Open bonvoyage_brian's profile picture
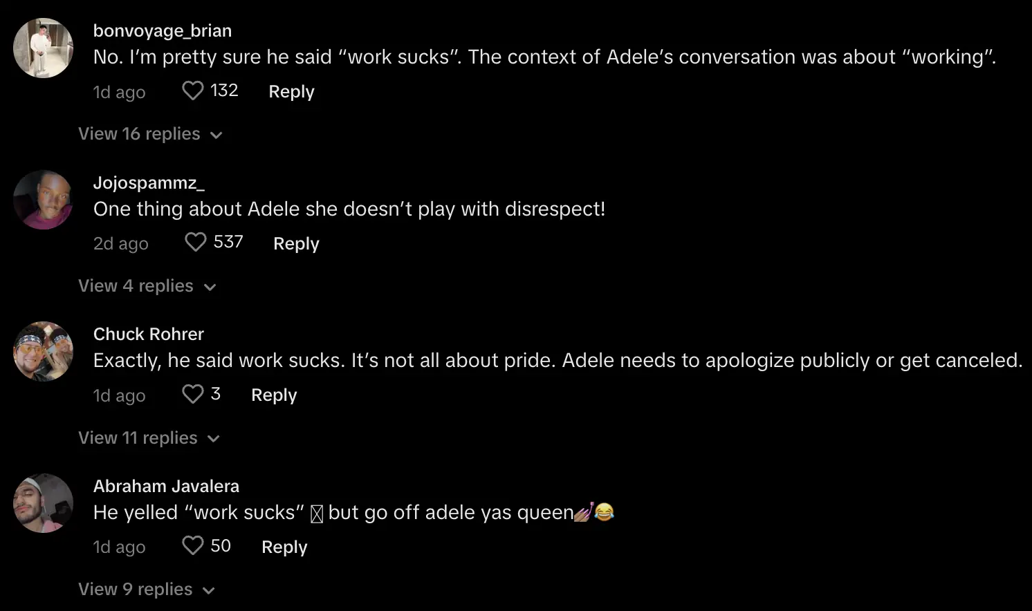1032x611 pixels. [44, 48]
